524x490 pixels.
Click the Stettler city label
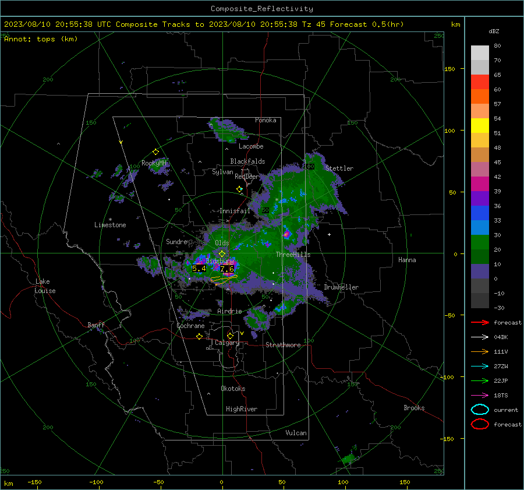339,168
